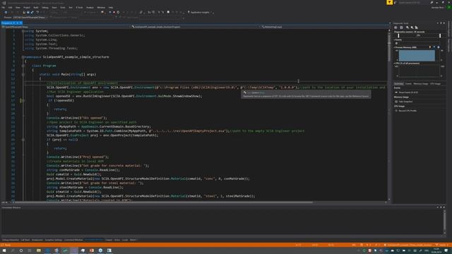The height and width of the screenshot is (254, 452).
Task: Click the left handle of diagnostics timeline
Action: (398, 36)
